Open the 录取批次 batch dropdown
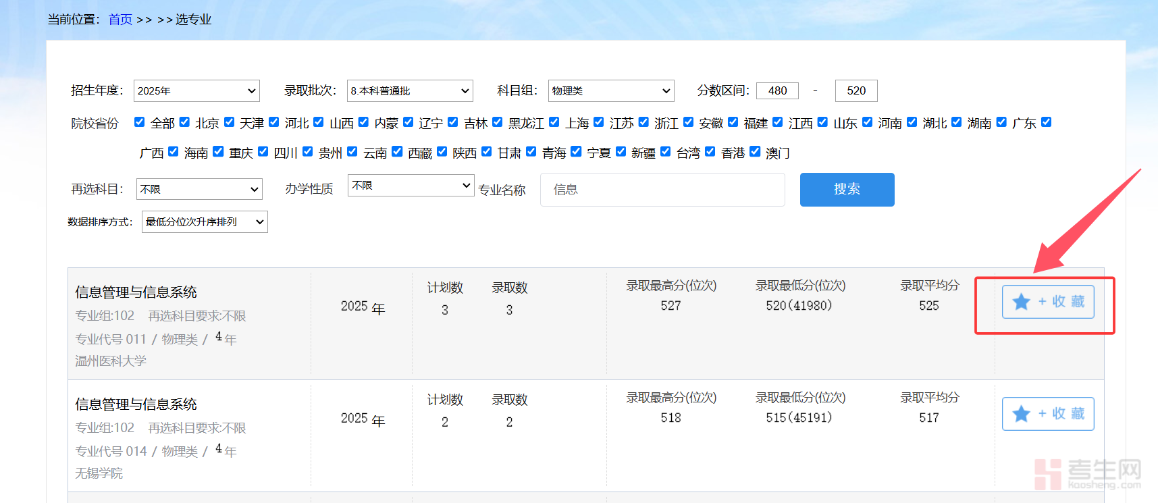Viewport: 1158px width, 503px height. [x=410, y=90]
